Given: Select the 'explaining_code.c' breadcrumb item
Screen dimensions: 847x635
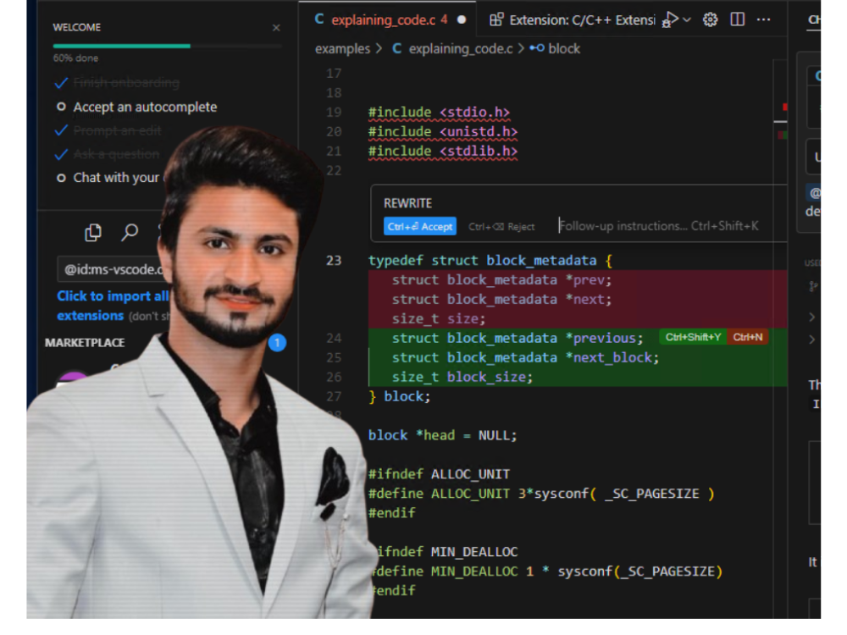Looking at the screenshot, I should [x=461, y=48].
